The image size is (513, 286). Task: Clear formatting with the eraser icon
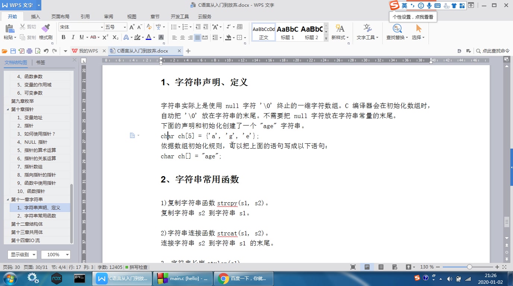tap(149, 27)
